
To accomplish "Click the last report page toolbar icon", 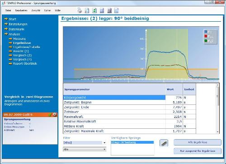I will (117, 10).
